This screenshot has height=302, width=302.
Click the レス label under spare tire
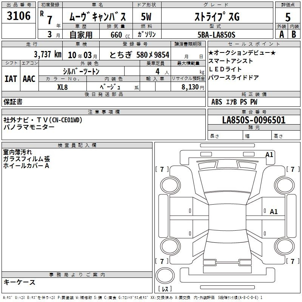pyautogui.click(x=165, y=289)
